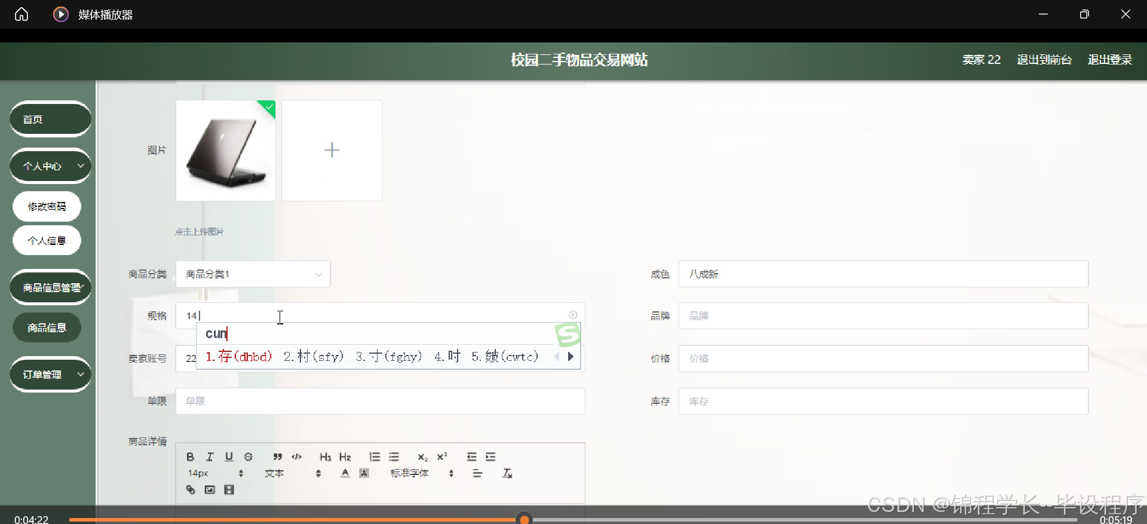1147x524 pixels.
Task: Choose IME candidate 4 吋
Action: pos(447,357)
